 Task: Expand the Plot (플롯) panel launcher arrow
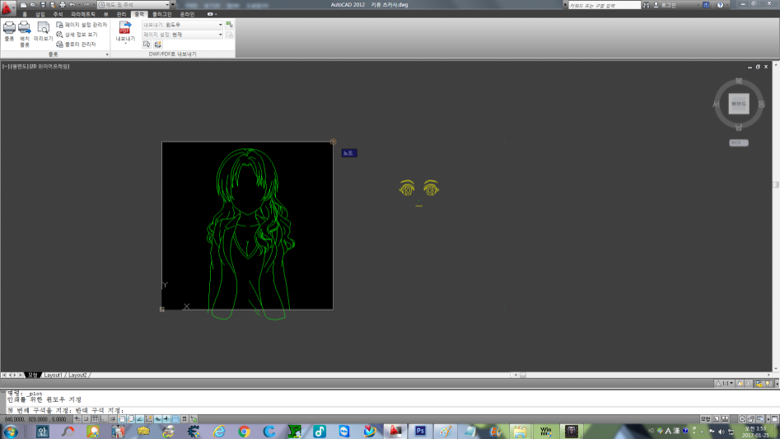click(x=107, y=54)
